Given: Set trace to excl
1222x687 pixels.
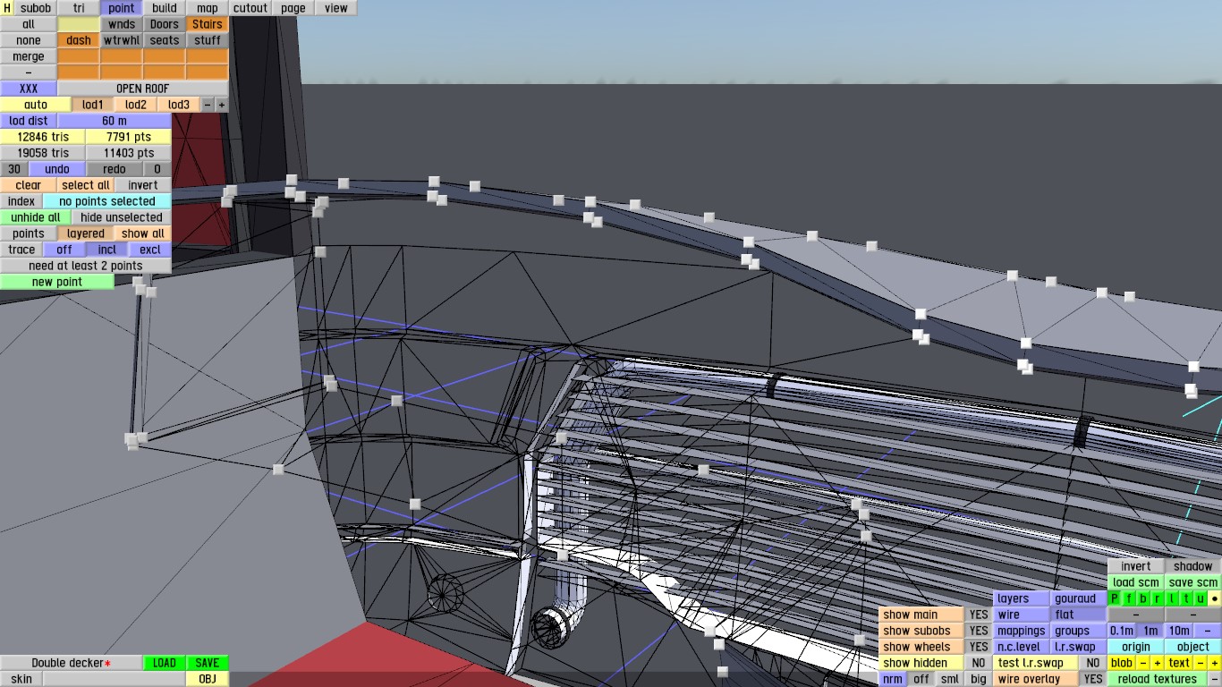Looking at the screenshot, I should (x=150, y=250).
